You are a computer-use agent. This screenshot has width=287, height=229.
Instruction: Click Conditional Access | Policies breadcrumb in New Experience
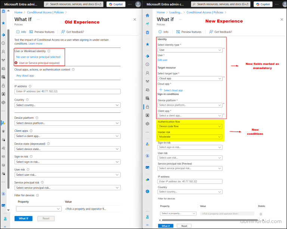(x=205, y=12)
